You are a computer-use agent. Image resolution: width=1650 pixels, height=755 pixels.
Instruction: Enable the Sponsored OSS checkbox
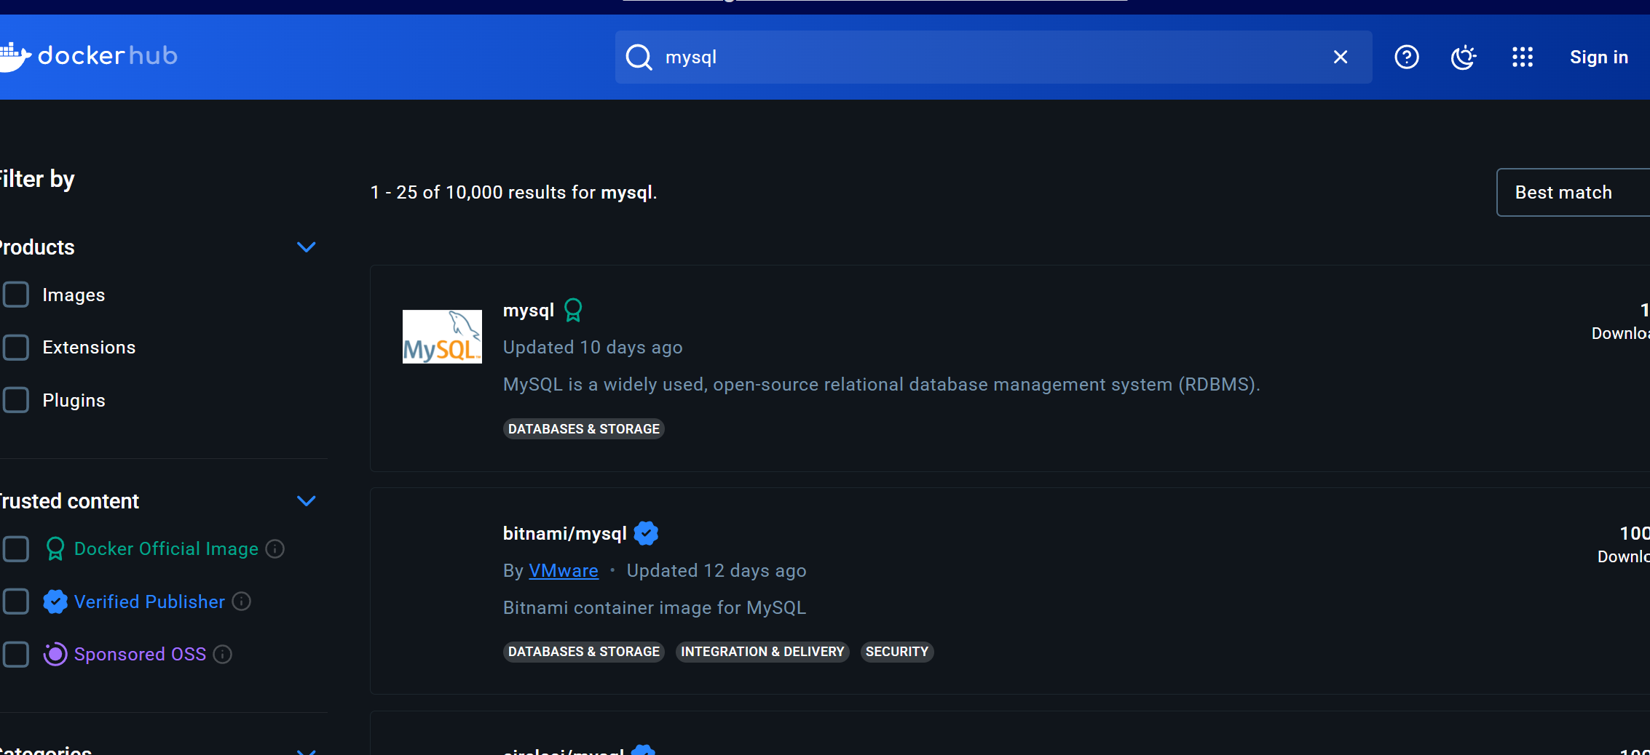coord(16,654)
